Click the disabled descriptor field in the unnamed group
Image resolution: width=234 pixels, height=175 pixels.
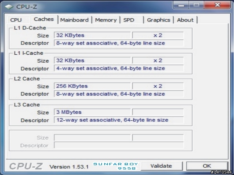[119, 145]
